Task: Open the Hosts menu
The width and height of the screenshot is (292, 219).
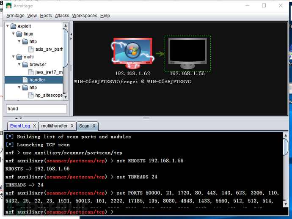Action: pyautogui.click(x=46, y=16)
